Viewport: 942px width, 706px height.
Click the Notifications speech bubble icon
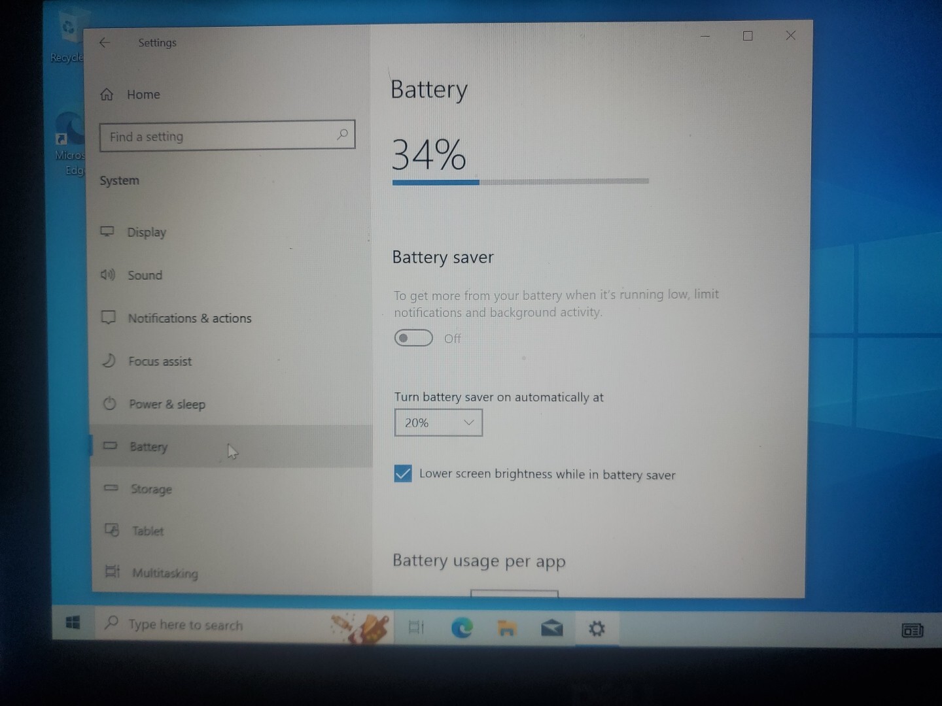click(108, 318)
